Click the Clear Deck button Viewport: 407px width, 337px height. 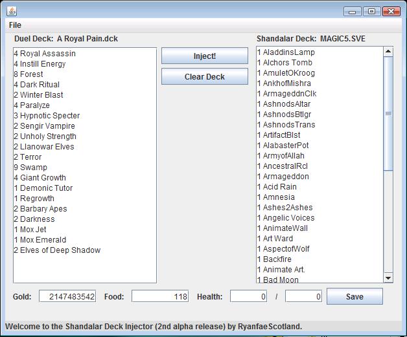click(205, 77)
